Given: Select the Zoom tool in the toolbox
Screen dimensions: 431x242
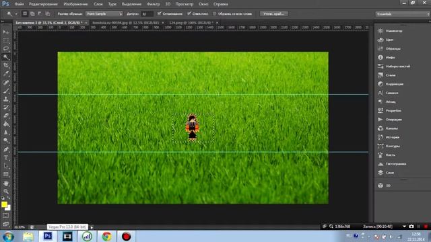Looking at the screenshot, I should click(6, 191).
